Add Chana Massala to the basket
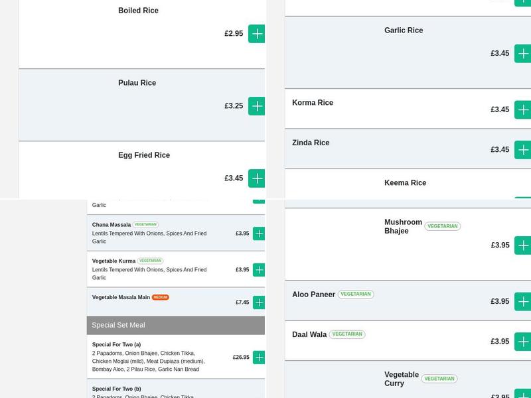The height and width of the screenshot is (398, 531). (x=259, y=233)
